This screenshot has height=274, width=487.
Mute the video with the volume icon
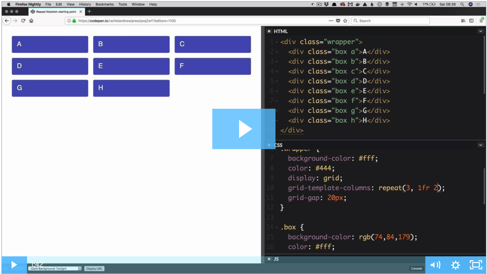435,265
